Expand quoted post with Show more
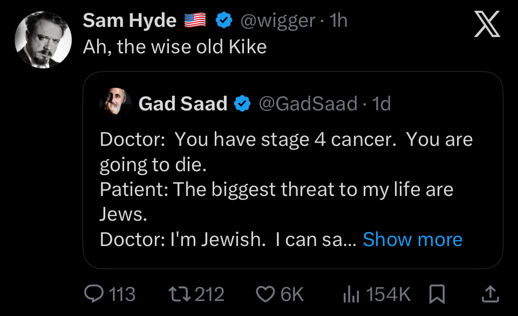518x316 pixels. point(412,239)
